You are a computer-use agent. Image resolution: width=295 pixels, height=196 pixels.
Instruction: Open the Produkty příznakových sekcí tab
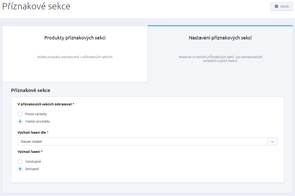click(75, 54)
